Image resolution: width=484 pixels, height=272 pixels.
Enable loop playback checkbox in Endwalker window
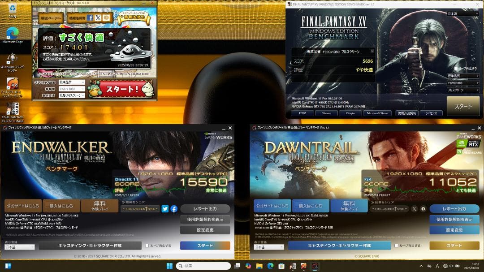(147, 246)
